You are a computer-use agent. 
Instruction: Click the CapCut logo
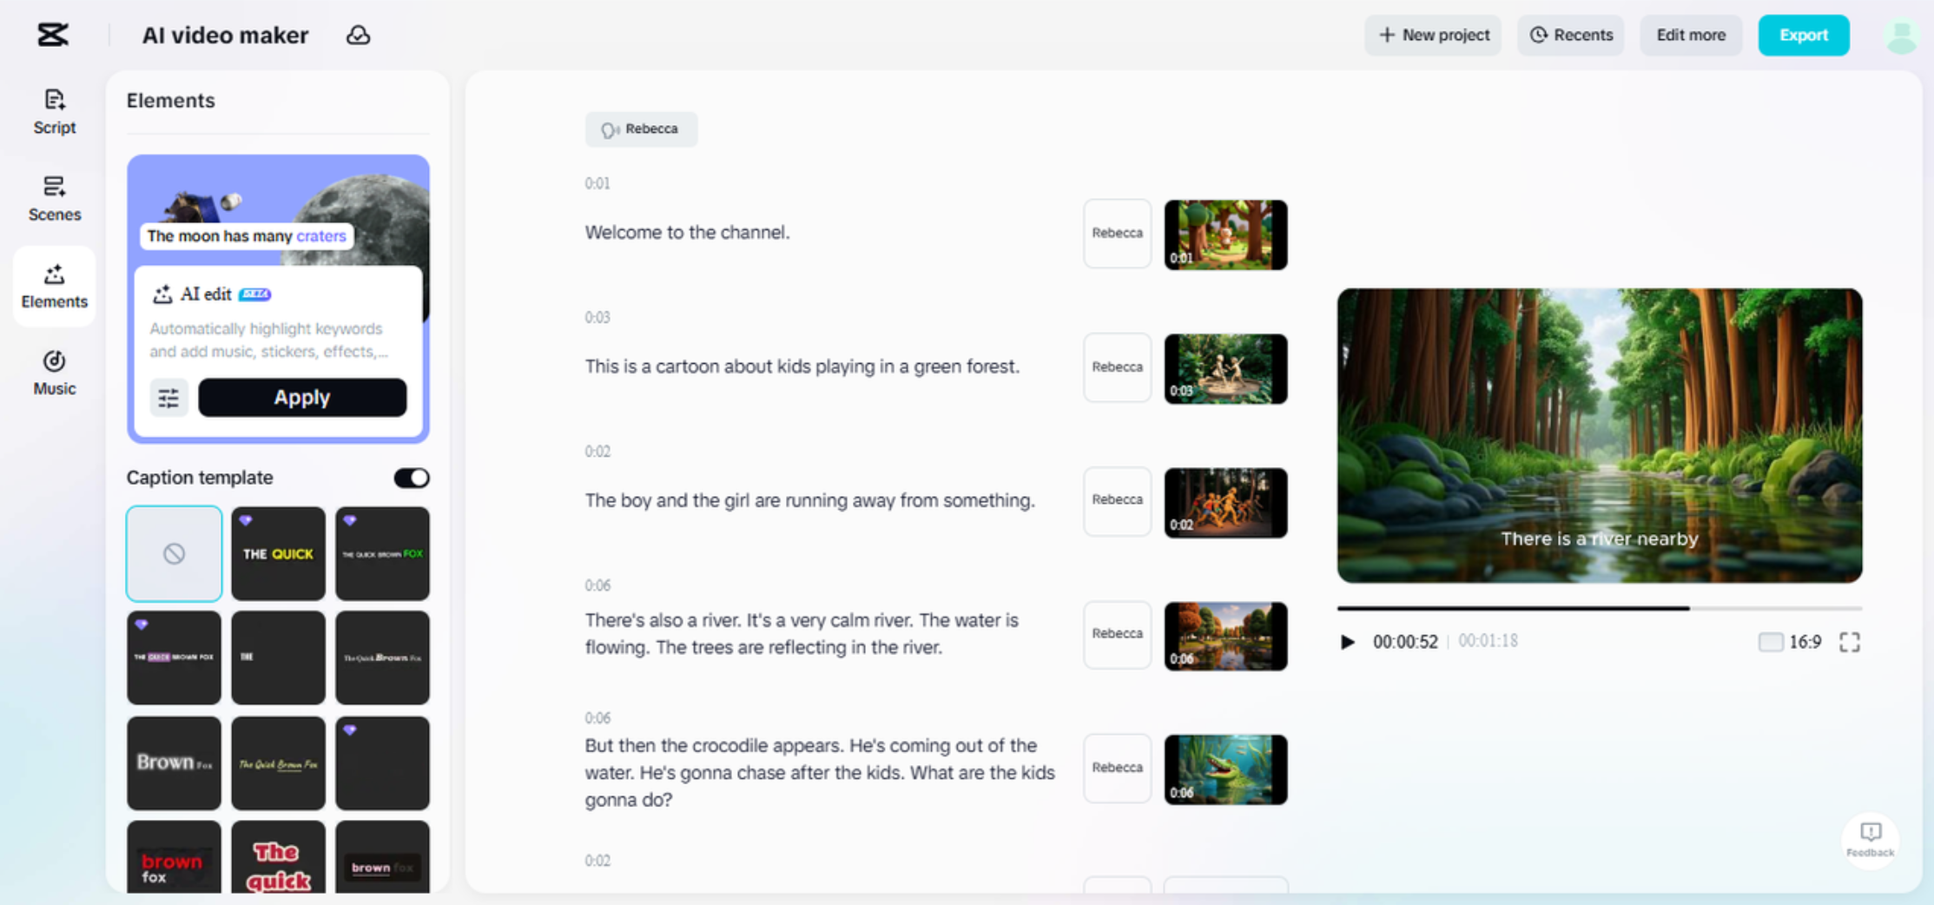click(x=54, y=35)
